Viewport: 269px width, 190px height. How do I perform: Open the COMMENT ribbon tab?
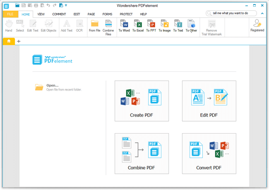pyautogui.click(x=59, y=14)
